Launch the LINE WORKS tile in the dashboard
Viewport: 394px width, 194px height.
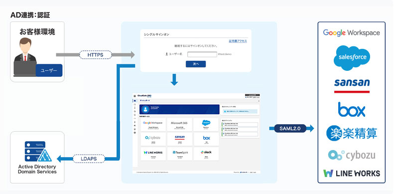(153, 154)
